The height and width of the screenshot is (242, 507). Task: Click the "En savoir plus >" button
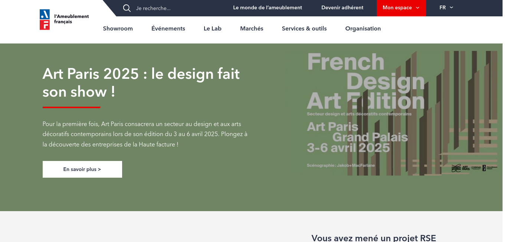pos(82,169)
